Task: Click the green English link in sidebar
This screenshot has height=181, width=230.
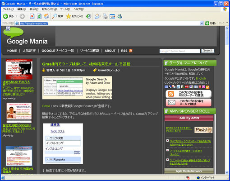Action: (x=201, y=78)
